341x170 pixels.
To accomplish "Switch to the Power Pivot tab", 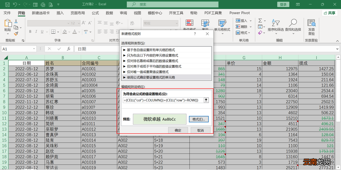I will (240, 13).
